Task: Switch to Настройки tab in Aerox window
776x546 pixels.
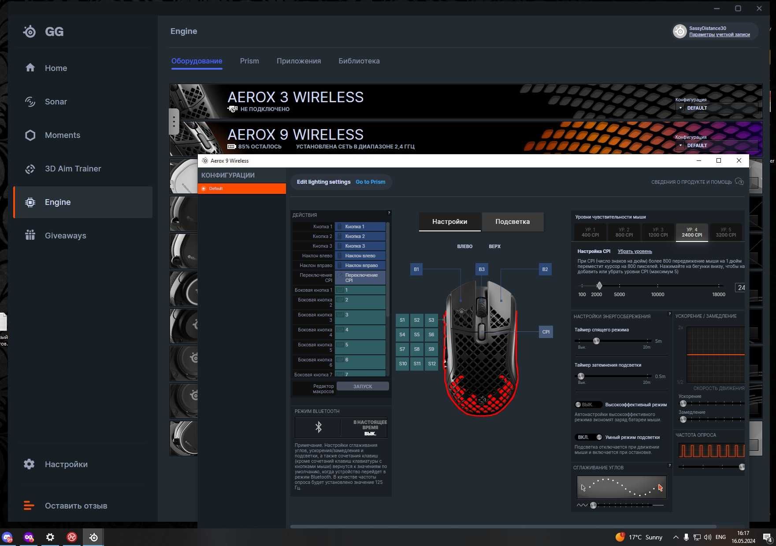Action: pos(449,222)
